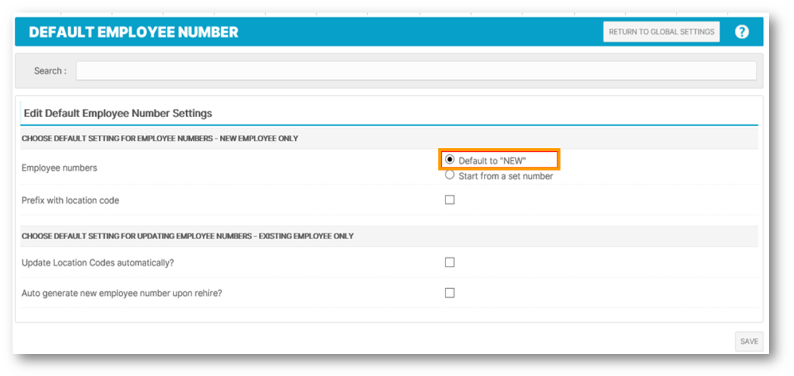This screenshot has width=794, height=376.
Task: Click the DEFAULT EMPLOYEE NUMBER page title
Action: pos(134,32)
